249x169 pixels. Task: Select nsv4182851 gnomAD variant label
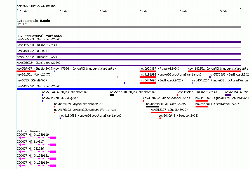(218, 69)
